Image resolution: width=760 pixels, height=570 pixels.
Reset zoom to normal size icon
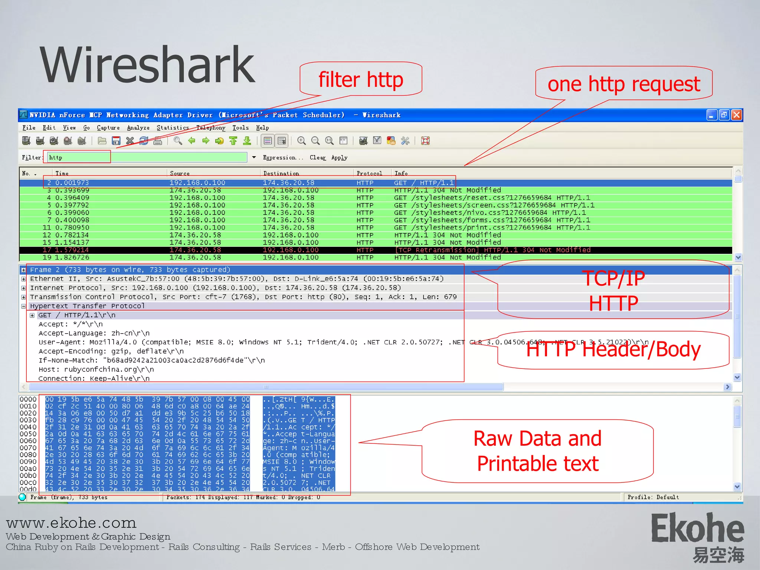click(x=330, y=141)
